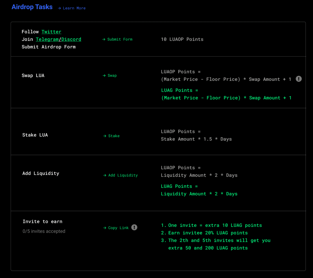The width and height of the screenshot is (313, 278).
Task: Click the info icon beside the Swap formula
Action: click(x=299, y=79)
